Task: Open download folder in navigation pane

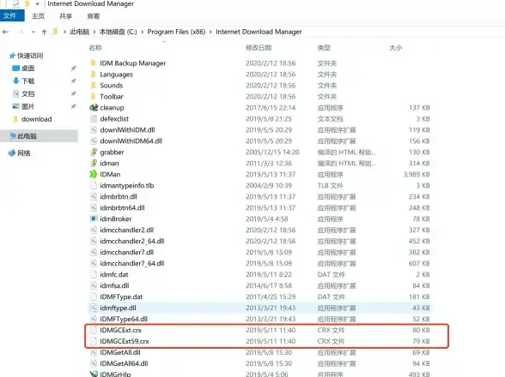Action: coord(36,119)
